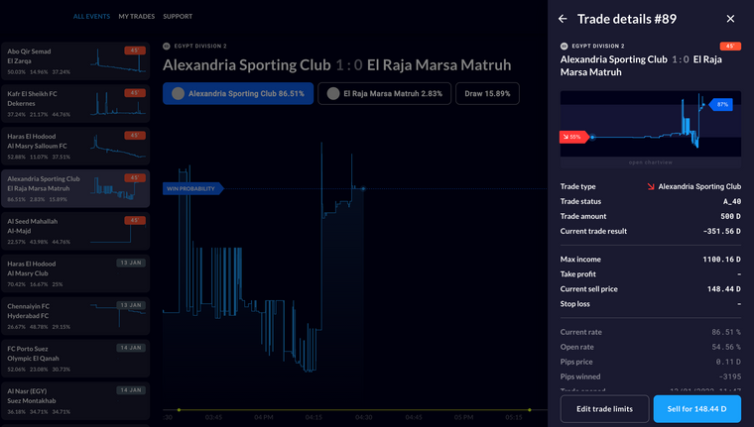Select Alexandria Sporting Club 86.51% outcome
This screenshot has width=754, height=427.
coord(238,94)
